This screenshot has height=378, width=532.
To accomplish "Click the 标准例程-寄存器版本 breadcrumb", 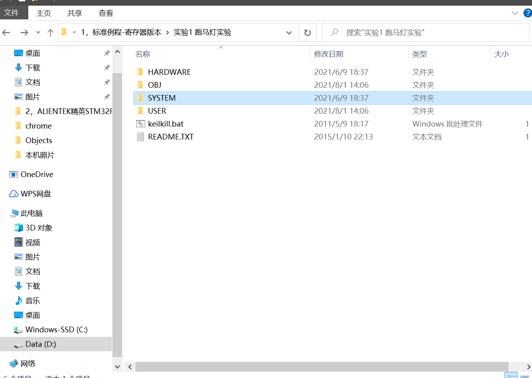I will coord(121,32).
